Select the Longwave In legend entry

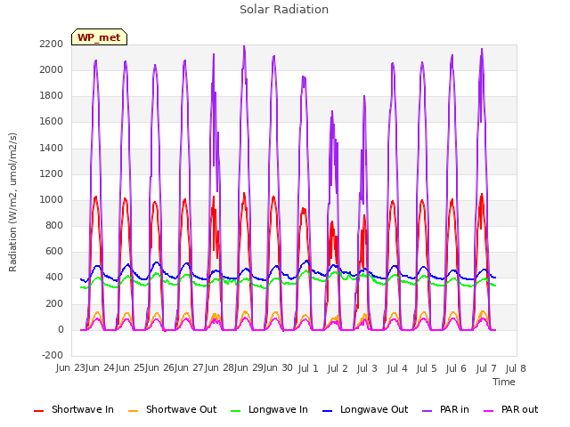coord(269,409)
